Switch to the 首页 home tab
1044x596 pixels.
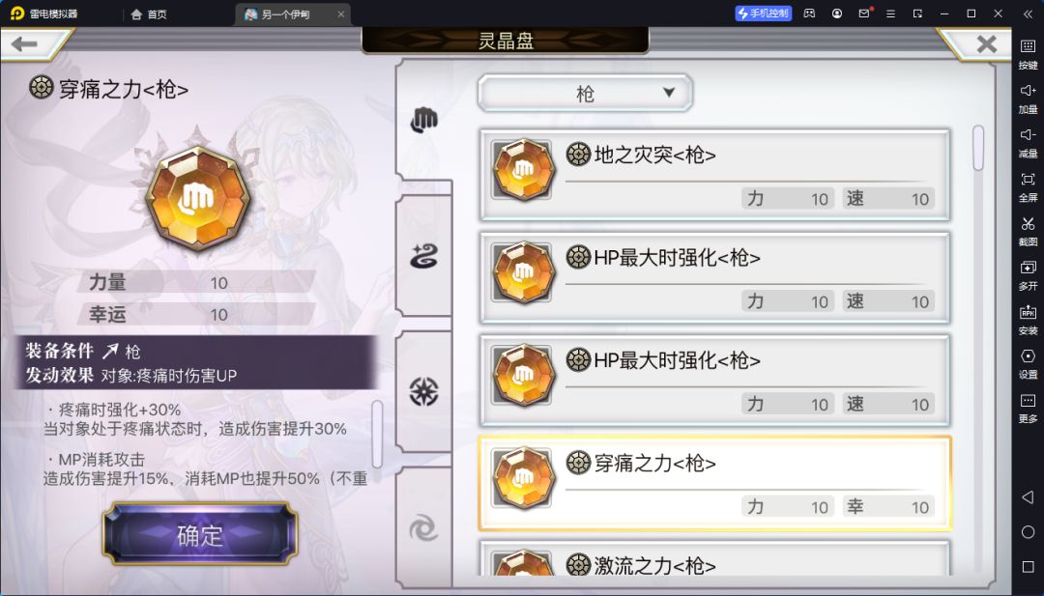[x=149, y=14]
